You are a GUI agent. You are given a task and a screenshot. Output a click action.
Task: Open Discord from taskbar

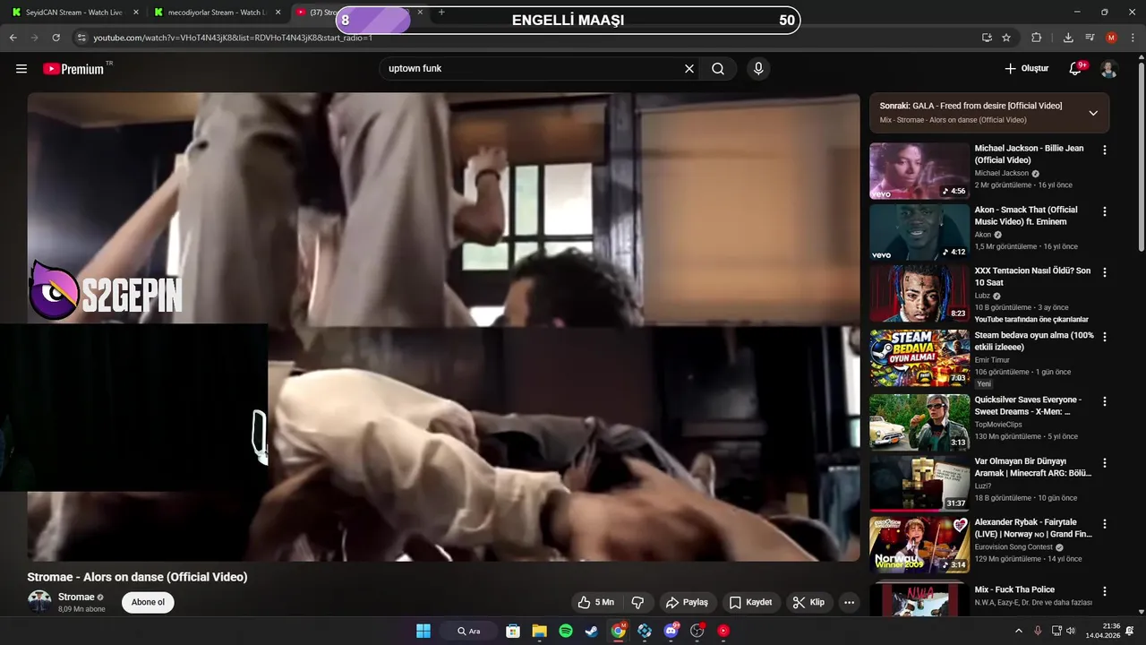tap(671, 631)
